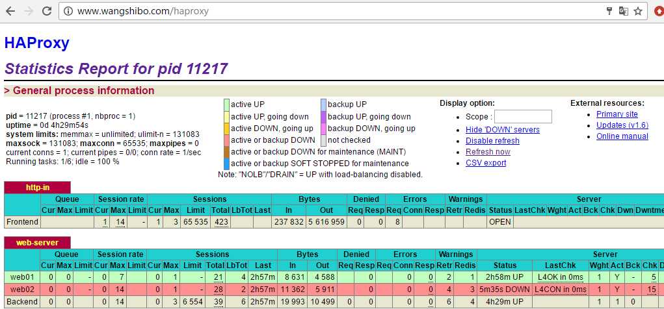Screen dimensions: 664x309
Task: Click the MAINT brown legend swatch
Action: tap(226, 152)
